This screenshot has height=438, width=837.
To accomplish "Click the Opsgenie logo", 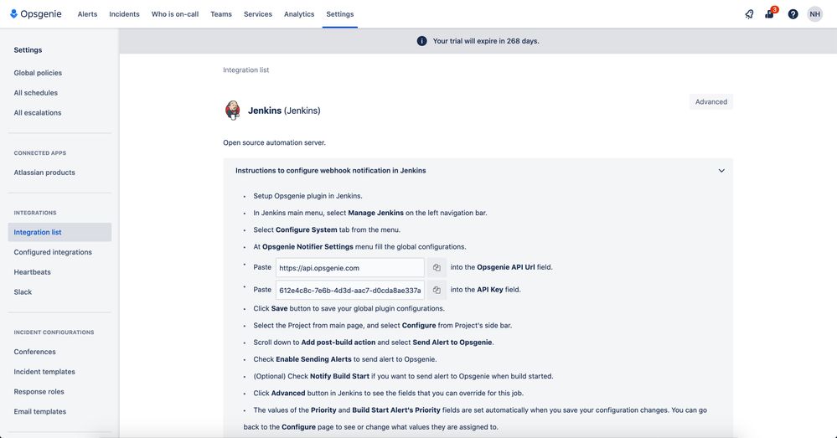I will click(x=36, y=14).
